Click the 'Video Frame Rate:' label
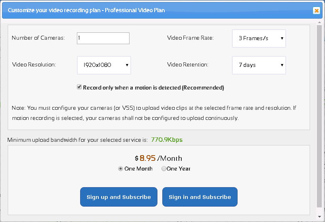Image resolution: width=325 pixels, height=222 pixels. coord(190,38)
